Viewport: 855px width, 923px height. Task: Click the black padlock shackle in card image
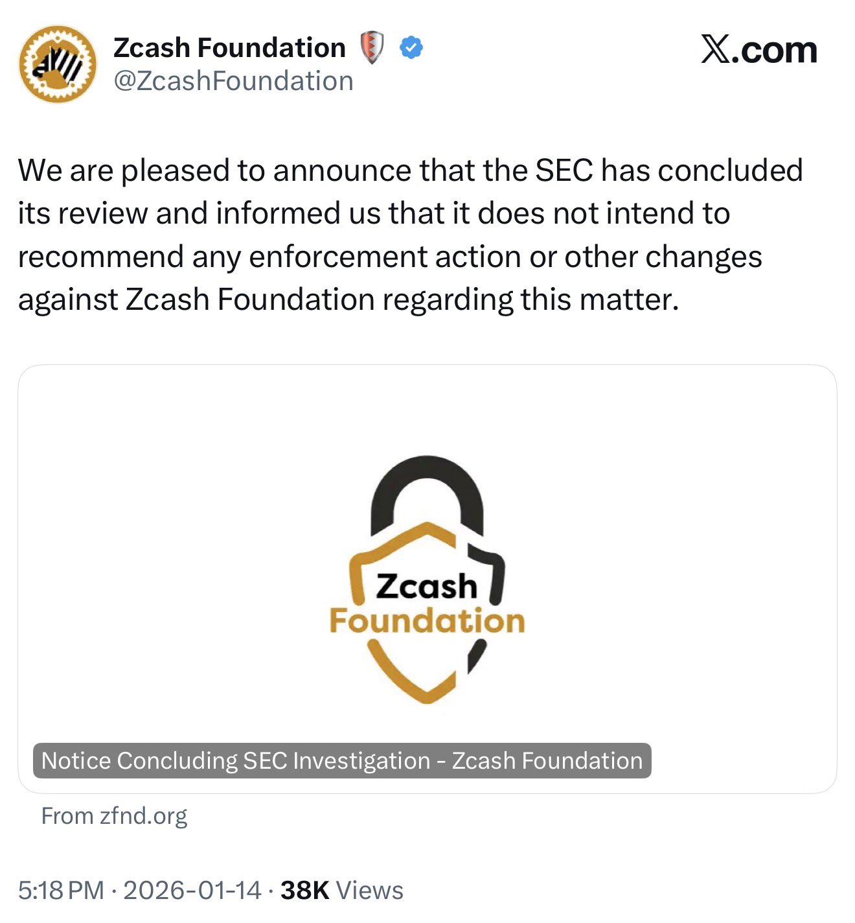427,486
